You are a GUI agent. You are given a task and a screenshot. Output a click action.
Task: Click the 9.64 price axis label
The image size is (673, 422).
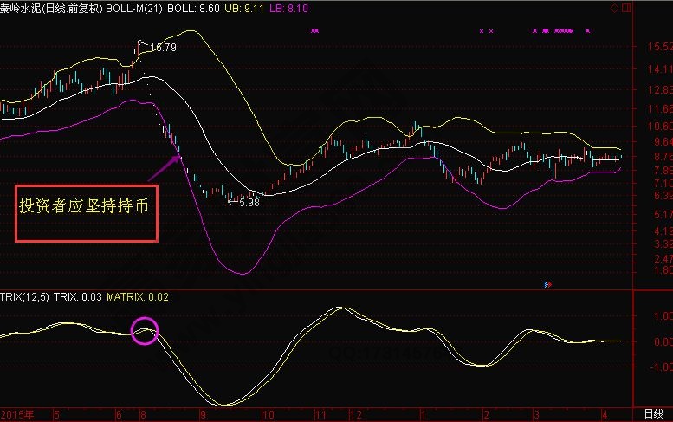(663, 141)
